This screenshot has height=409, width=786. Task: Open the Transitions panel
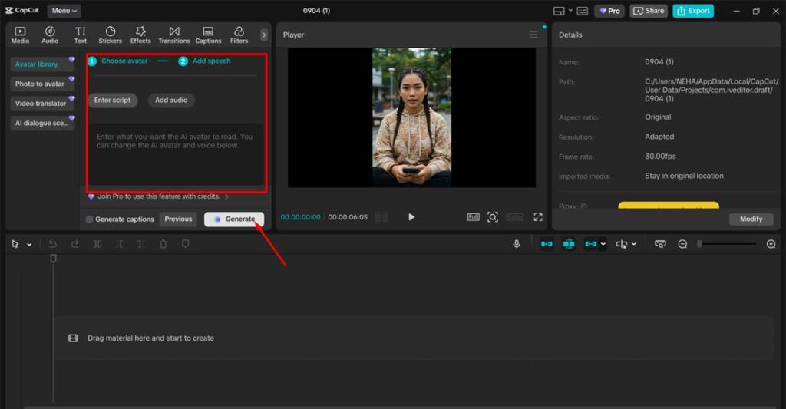click(174, 35)
